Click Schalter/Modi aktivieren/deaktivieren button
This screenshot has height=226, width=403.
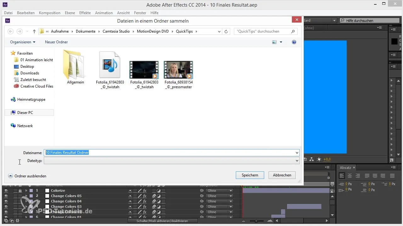162,221
